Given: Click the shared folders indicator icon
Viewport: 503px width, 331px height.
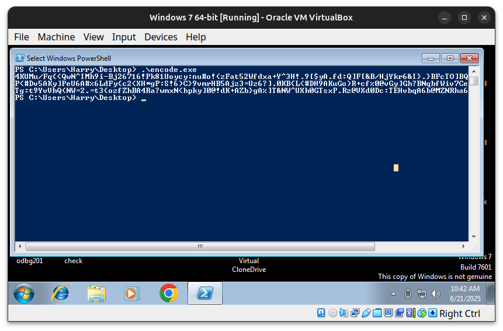Looking at the screenshot, I should tap(377, 313).
